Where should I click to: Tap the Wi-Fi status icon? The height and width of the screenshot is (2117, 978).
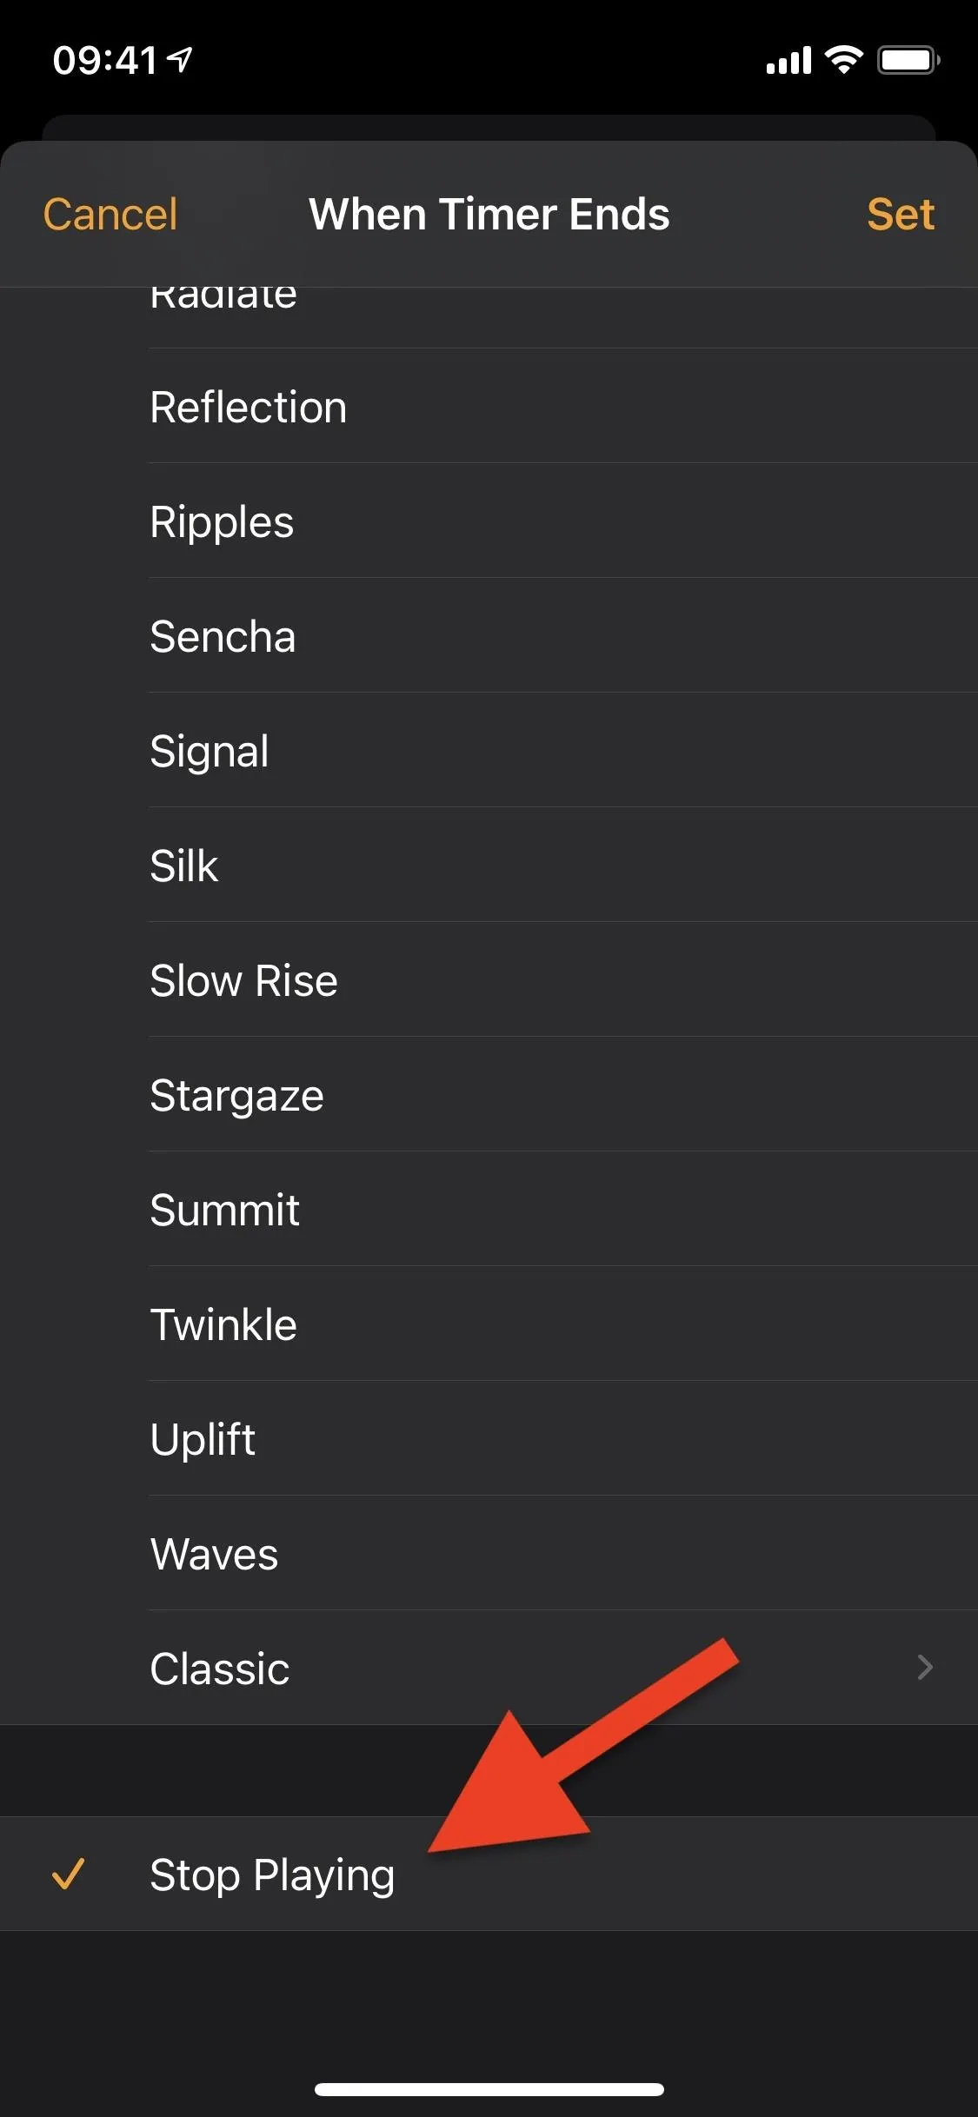tap(843, 60)
